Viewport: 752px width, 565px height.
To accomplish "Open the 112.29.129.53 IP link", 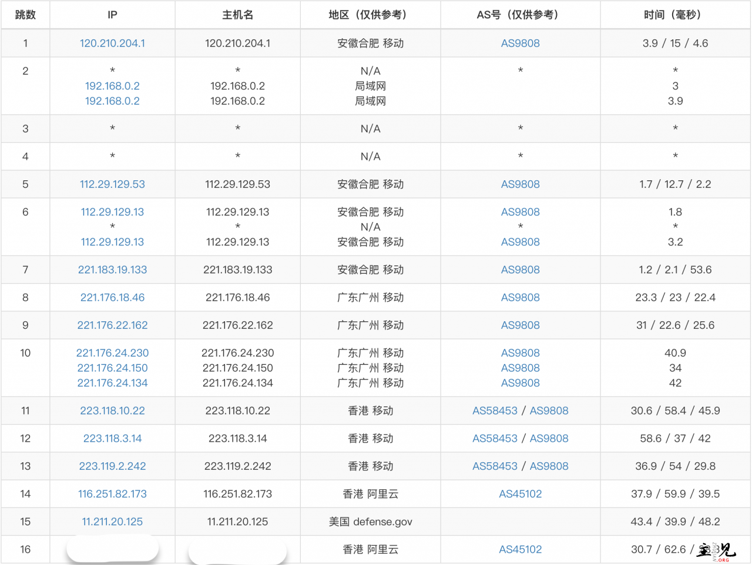I will point(112,184).
